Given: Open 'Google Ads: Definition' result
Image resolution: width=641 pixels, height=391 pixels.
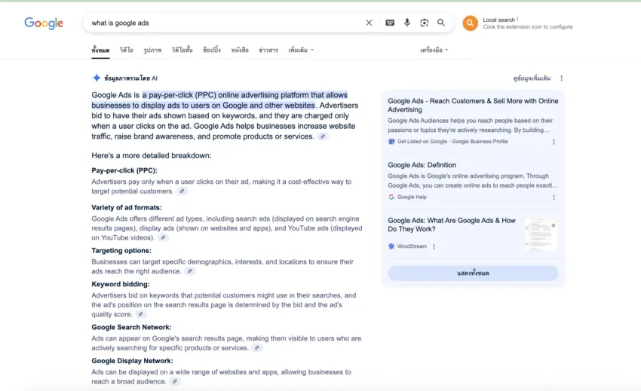Looking at the screenshot, I should point(422,165).
